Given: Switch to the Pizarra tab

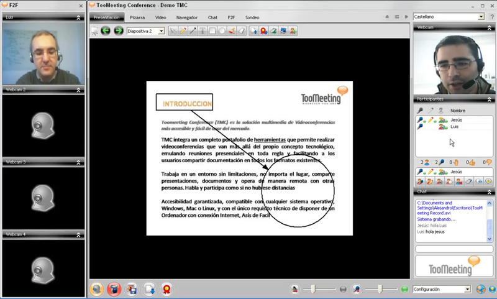Looking at the screenshot, I should [x=137, y=17].
